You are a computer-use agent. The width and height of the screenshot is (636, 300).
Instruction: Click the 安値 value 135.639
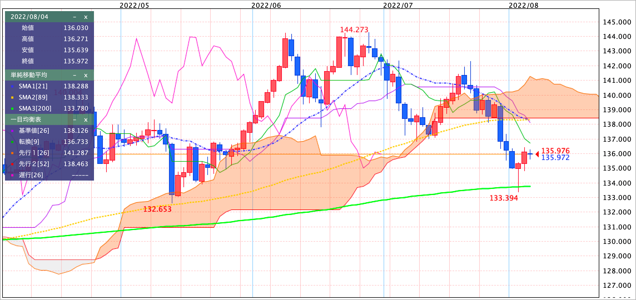[76, 50]
